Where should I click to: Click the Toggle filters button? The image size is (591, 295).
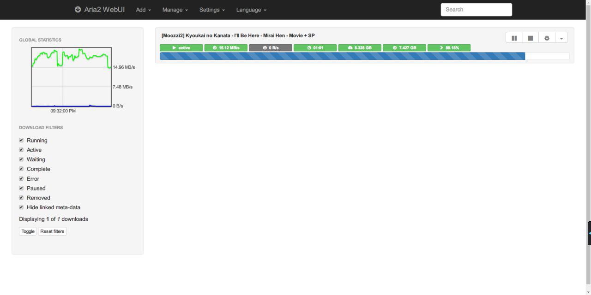click(x=28, y=231)
